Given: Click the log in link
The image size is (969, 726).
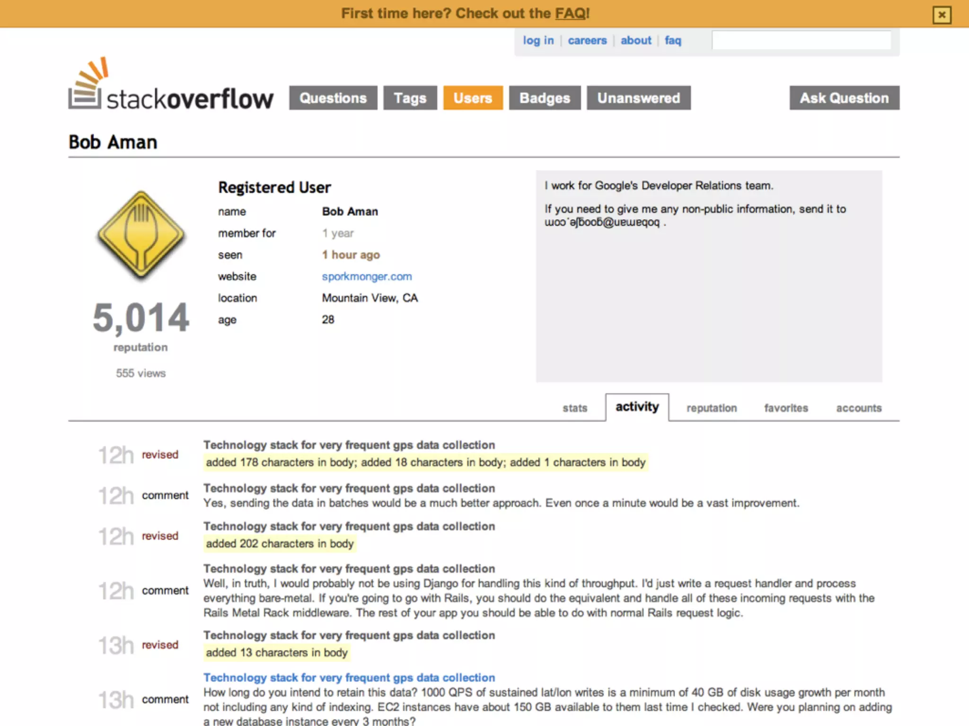Looking at the screenshot, I should click(538, 41).
